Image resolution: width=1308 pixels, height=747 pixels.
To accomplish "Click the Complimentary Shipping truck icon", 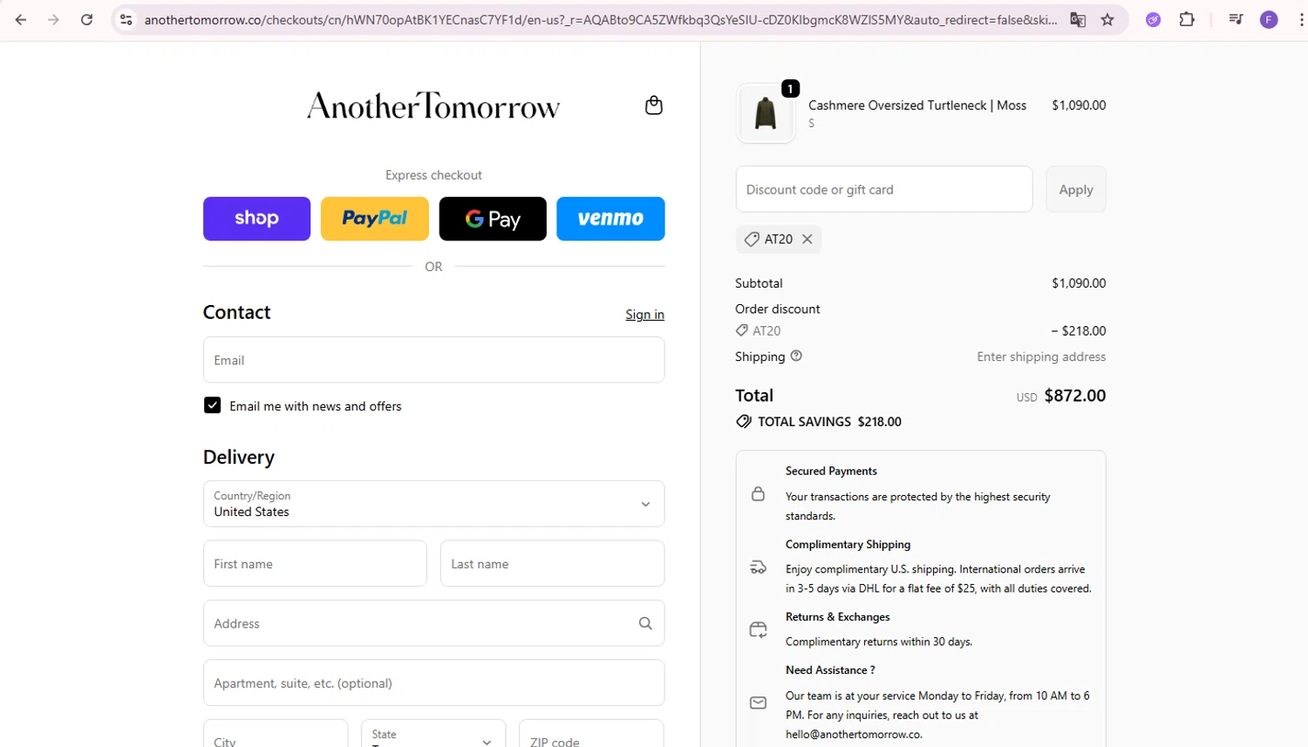I will point(758,567).
